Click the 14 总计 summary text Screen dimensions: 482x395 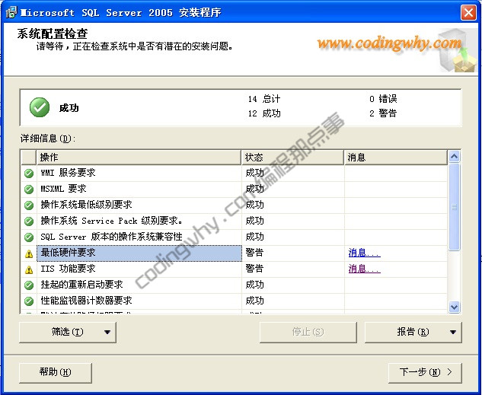click(264, 99)
